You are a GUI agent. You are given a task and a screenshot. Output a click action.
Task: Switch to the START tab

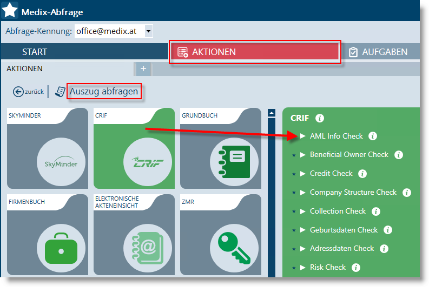point(35,52)
